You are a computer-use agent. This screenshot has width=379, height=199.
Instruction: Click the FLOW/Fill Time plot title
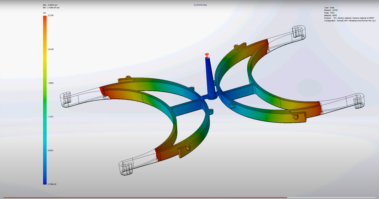click(201, 4)
